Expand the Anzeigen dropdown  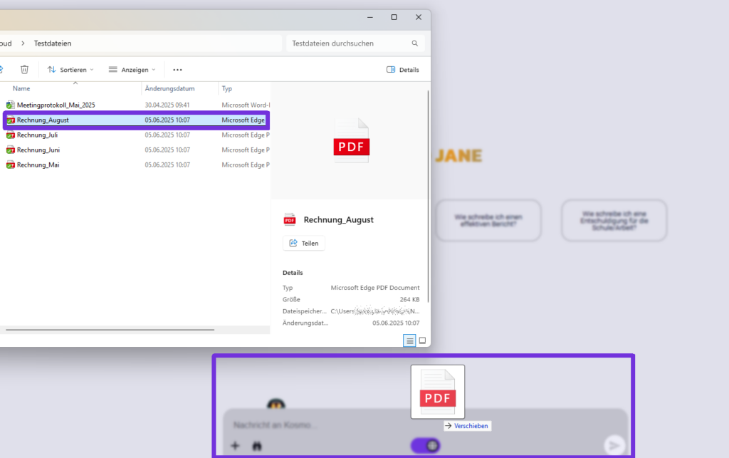point(132,70)
